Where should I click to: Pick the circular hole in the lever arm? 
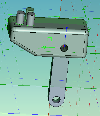[56, 100]
